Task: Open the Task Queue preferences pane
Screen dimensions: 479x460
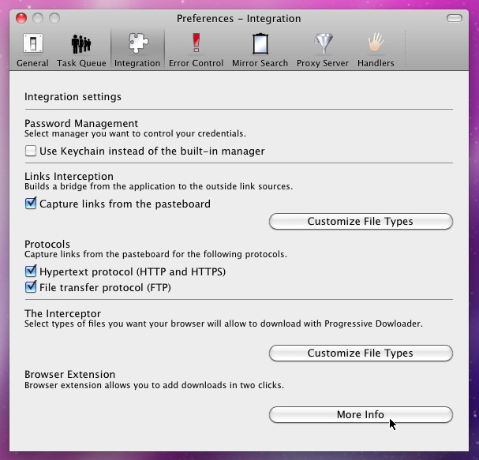Action: coord(81,50)
